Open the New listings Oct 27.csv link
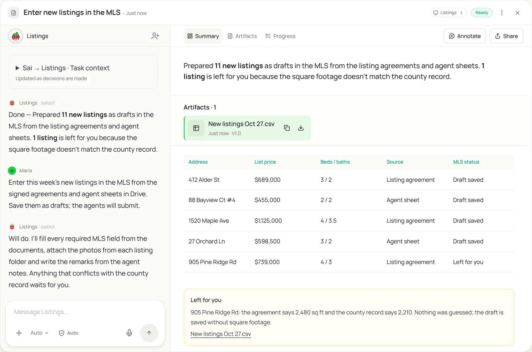Viewport: 532px width, 352px height. pyautogui.click(x=221, y=334)
